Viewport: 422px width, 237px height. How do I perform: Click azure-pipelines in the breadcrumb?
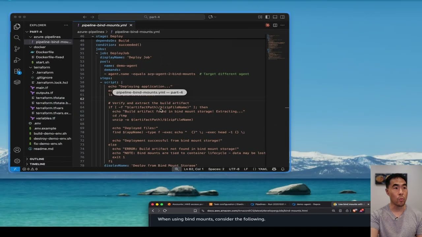pos(91,32)
